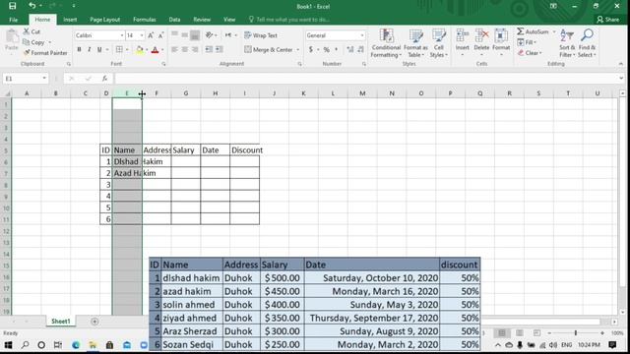This screenshot has height=354, width=630.
Task: Toggle Align Left
Action: pos(175,49)
